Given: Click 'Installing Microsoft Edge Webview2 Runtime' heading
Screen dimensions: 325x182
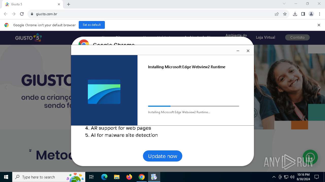Looking at the screenshot, I should (x=187, y=67).
